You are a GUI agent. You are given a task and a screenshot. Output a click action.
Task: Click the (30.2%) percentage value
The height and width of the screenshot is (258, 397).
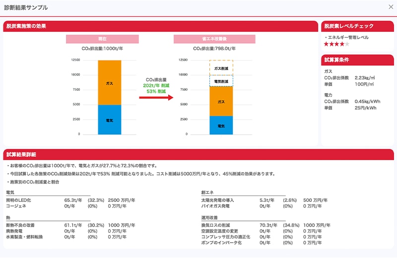click(x=96, y=225)
